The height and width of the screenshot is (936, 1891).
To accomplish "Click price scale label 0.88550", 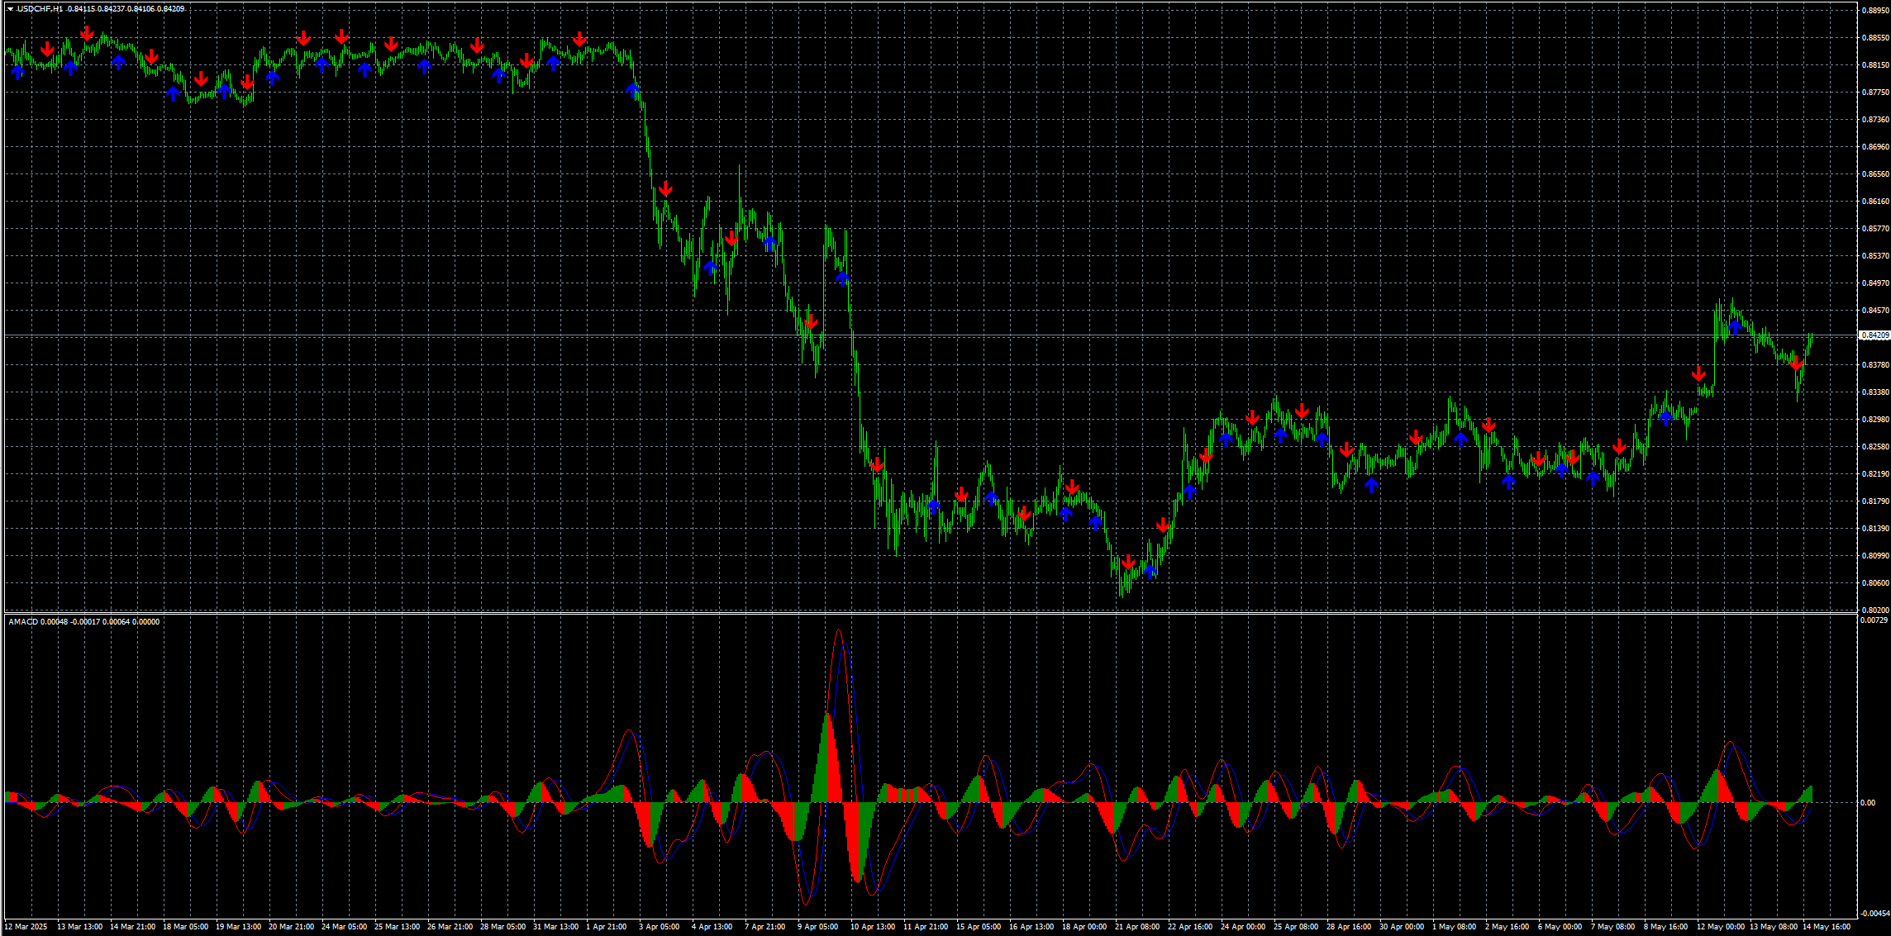I will (1874, 37).
